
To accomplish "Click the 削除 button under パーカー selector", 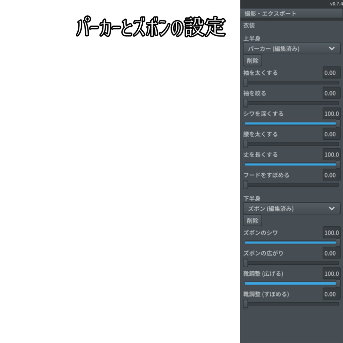I will click(252, 61).
